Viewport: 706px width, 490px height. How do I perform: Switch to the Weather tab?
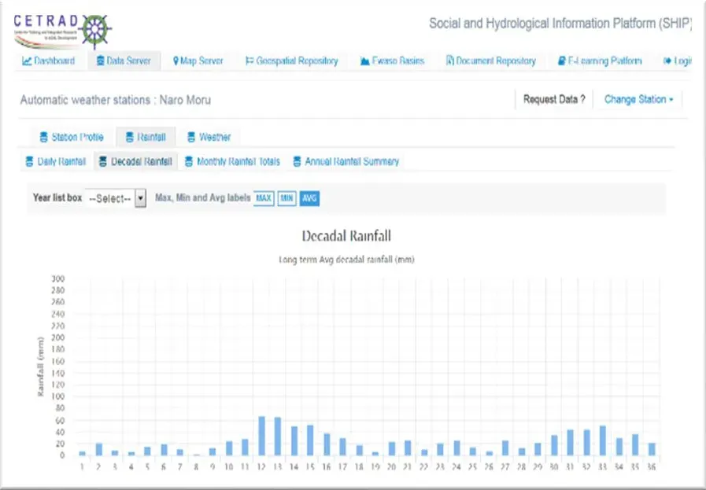coord(209,137)
